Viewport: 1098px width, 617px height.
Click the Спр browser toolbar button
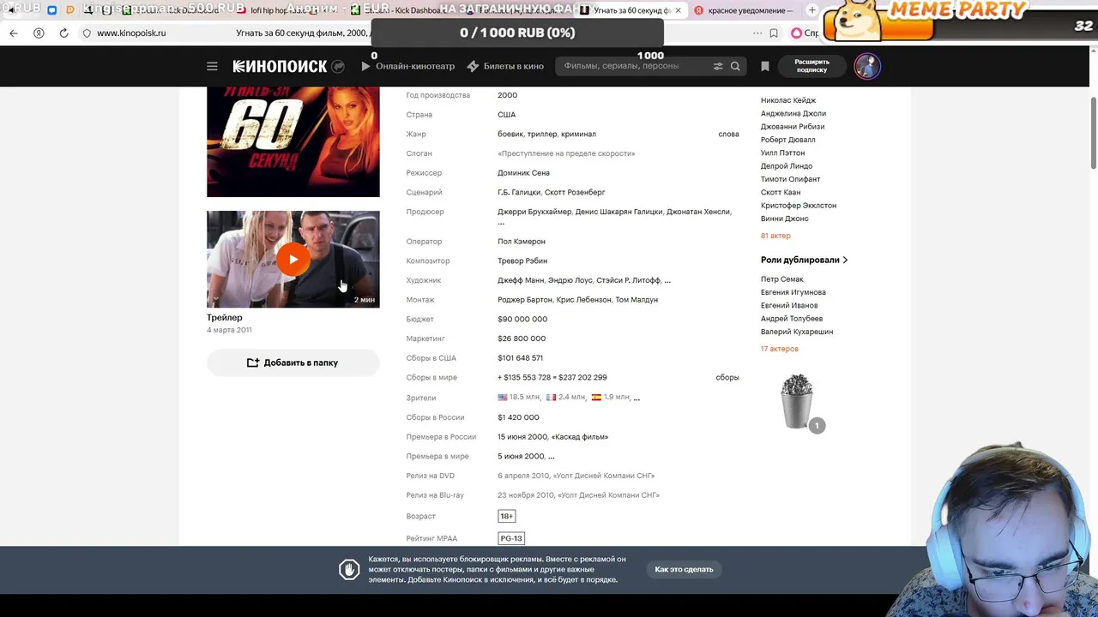click(x=805, y=33)
